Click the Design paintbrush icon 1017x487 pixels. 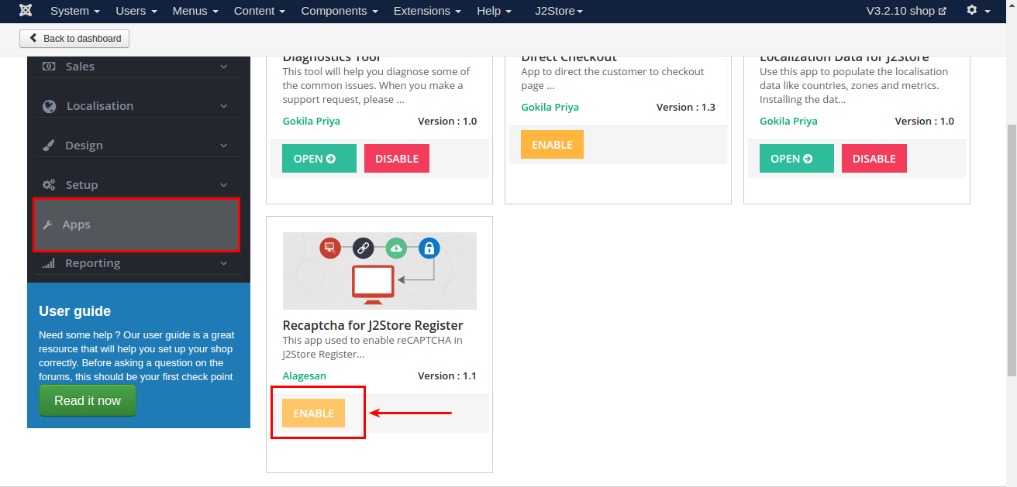point(48,146)
